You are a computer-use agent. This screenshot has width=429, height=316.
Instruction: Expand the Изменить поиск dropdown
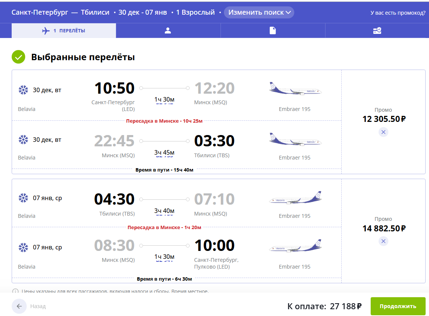[259, 12]
